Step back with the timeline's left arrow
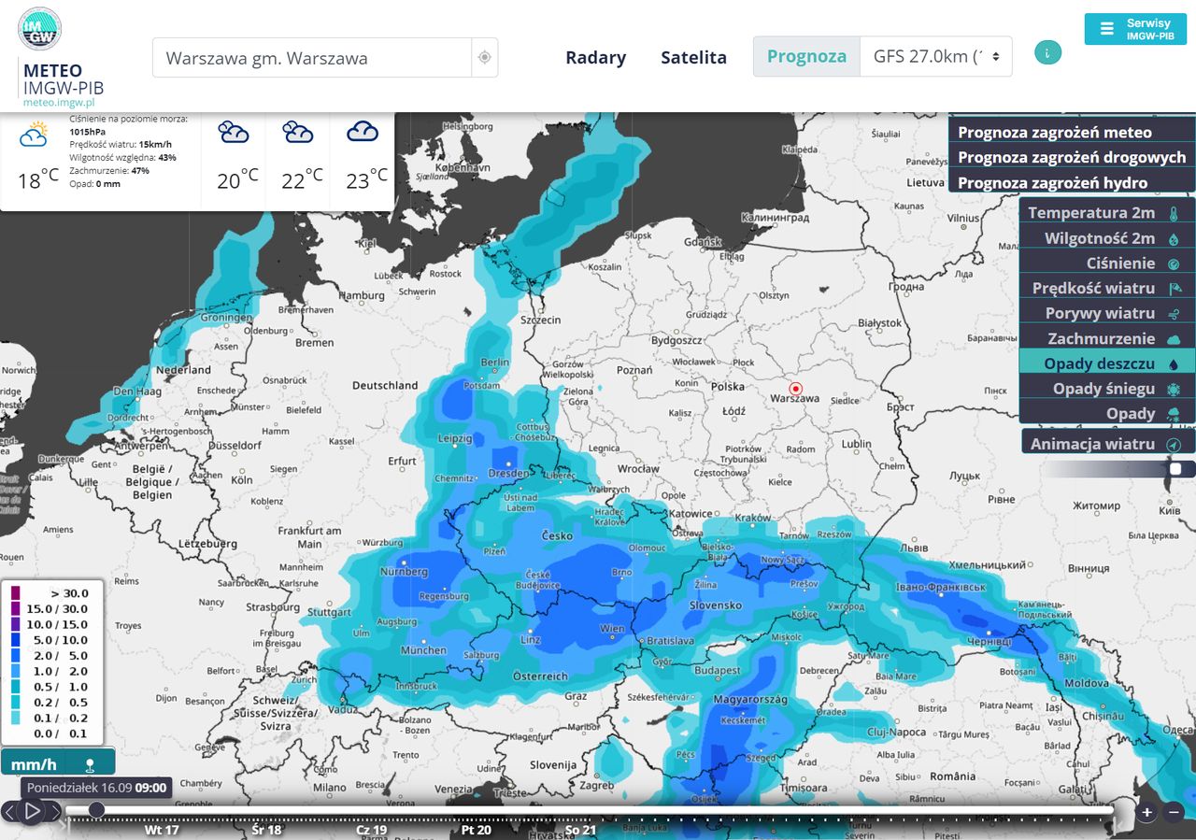 [9, 811]
